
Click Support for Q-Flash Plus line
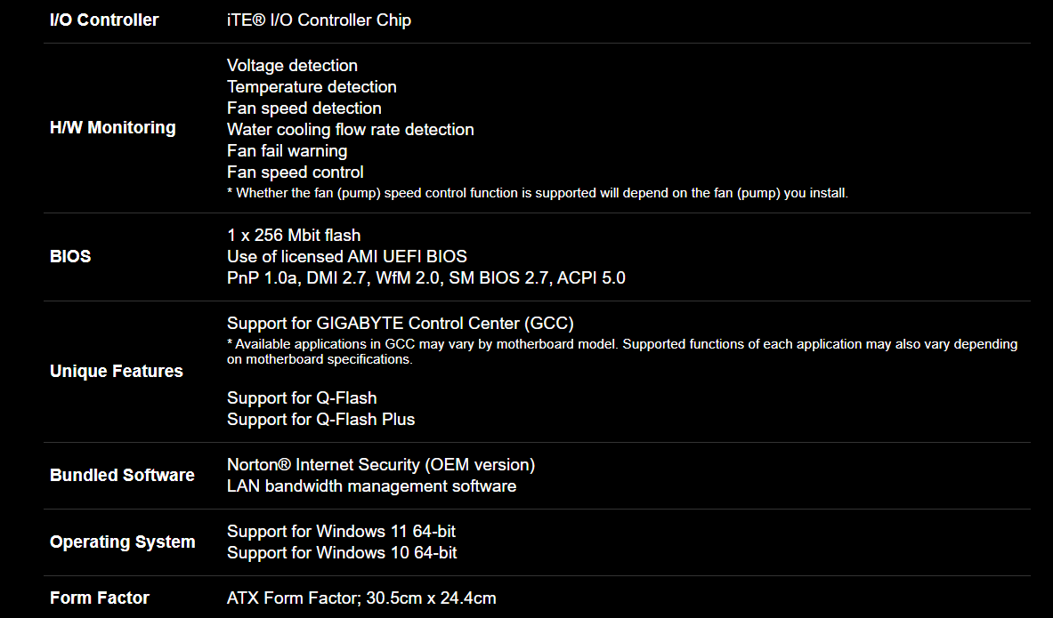tap(321, 420)
